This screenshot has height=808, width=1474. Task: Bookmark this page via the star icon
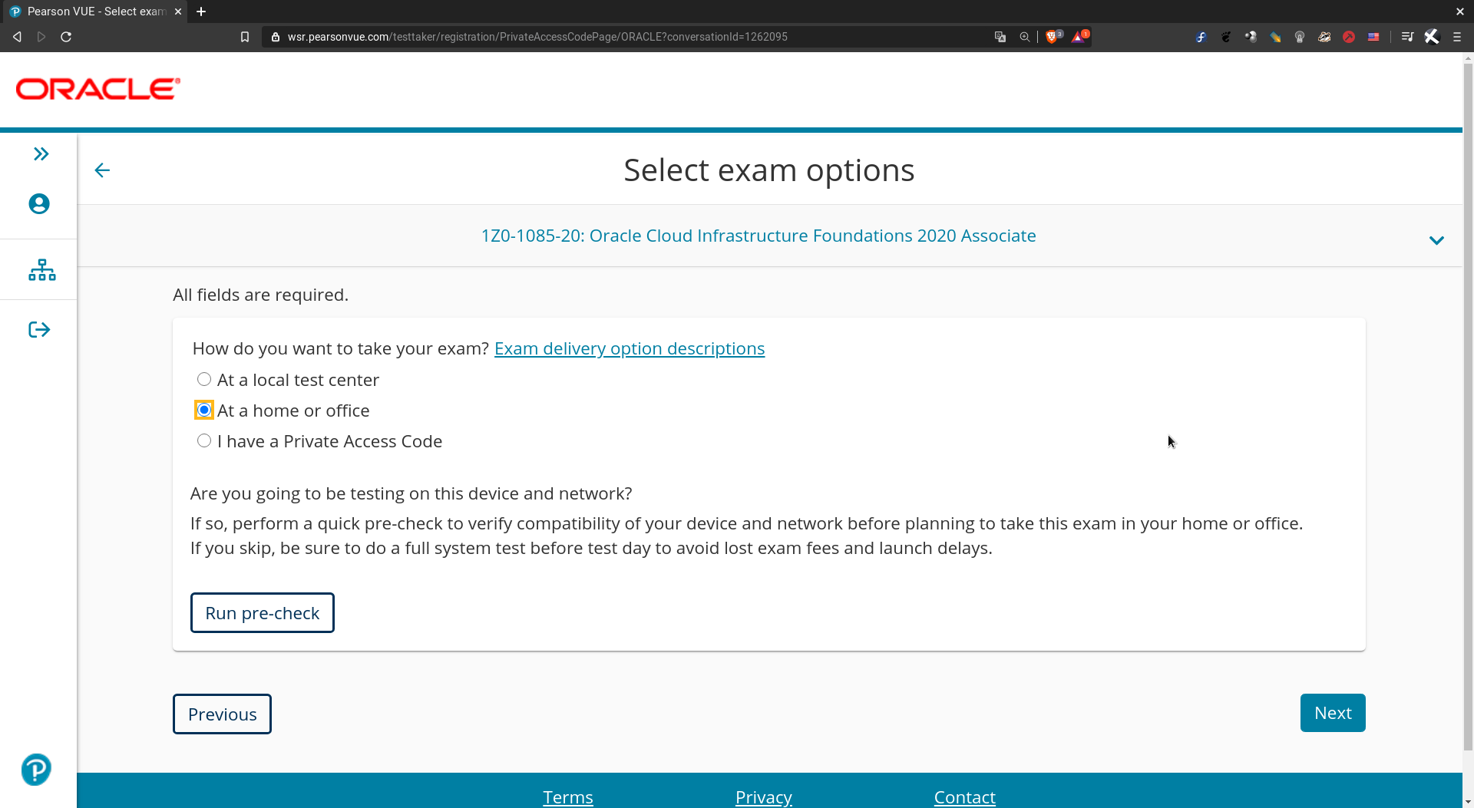tap(245, 36)
